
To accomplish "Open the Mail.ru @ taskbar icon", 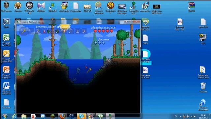I will pyautogui.click(x=72, y=116).
